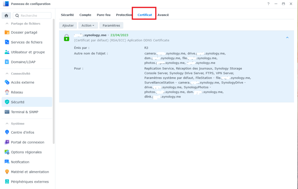Click the Autre nom de l'objet label
The width and height of the screenshot is (298, 189).
[91, 53]
